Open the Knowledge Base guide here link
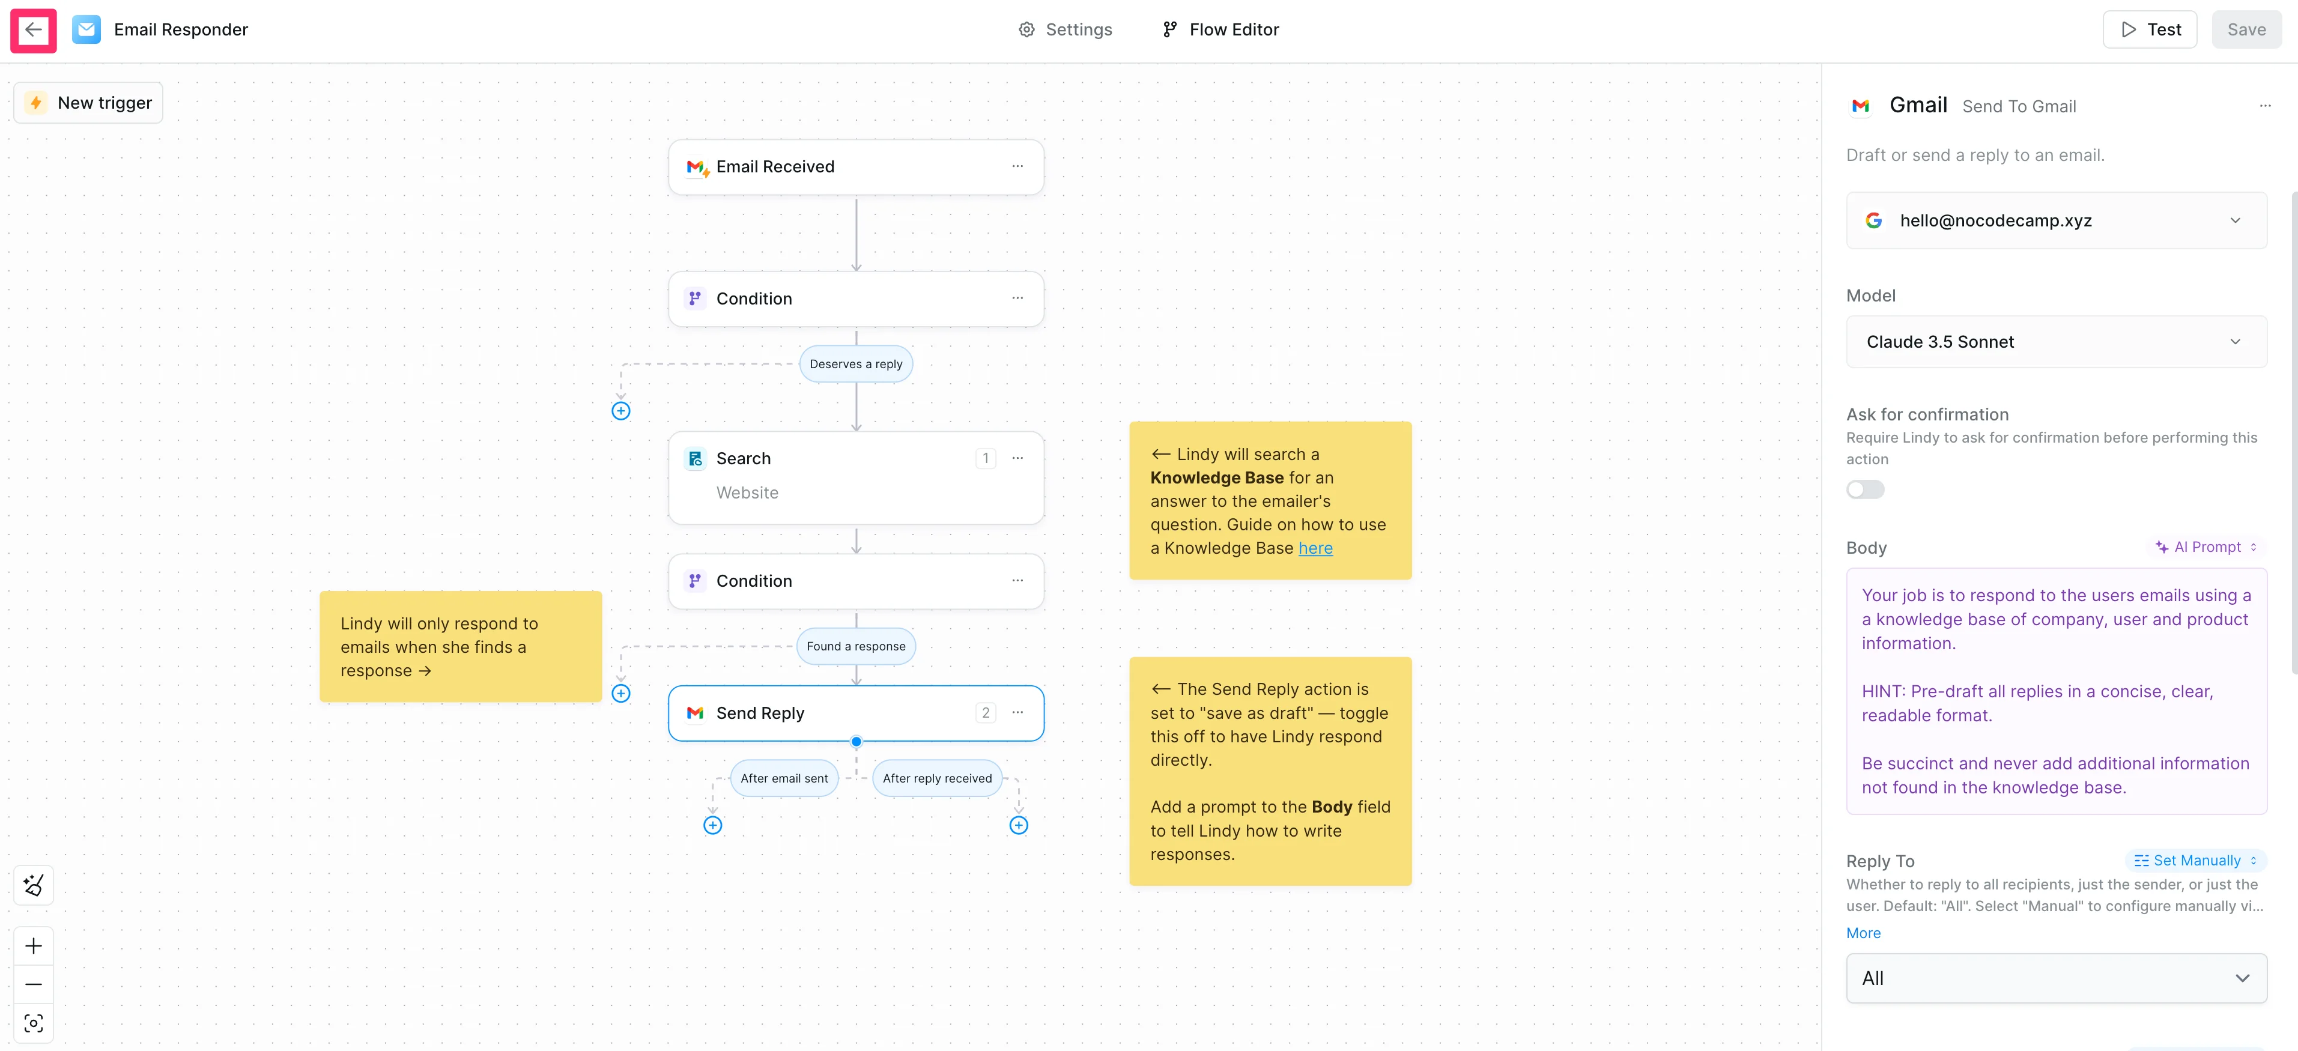The height and width of the screenshot is (1051, 2298). pos(1315,549)
